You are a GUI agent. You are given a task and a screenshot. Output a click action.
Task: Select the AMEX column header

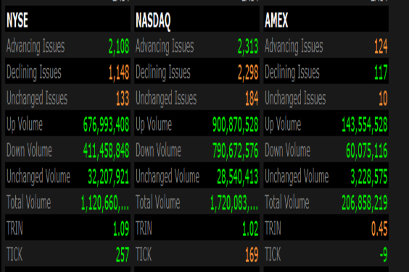276,21
